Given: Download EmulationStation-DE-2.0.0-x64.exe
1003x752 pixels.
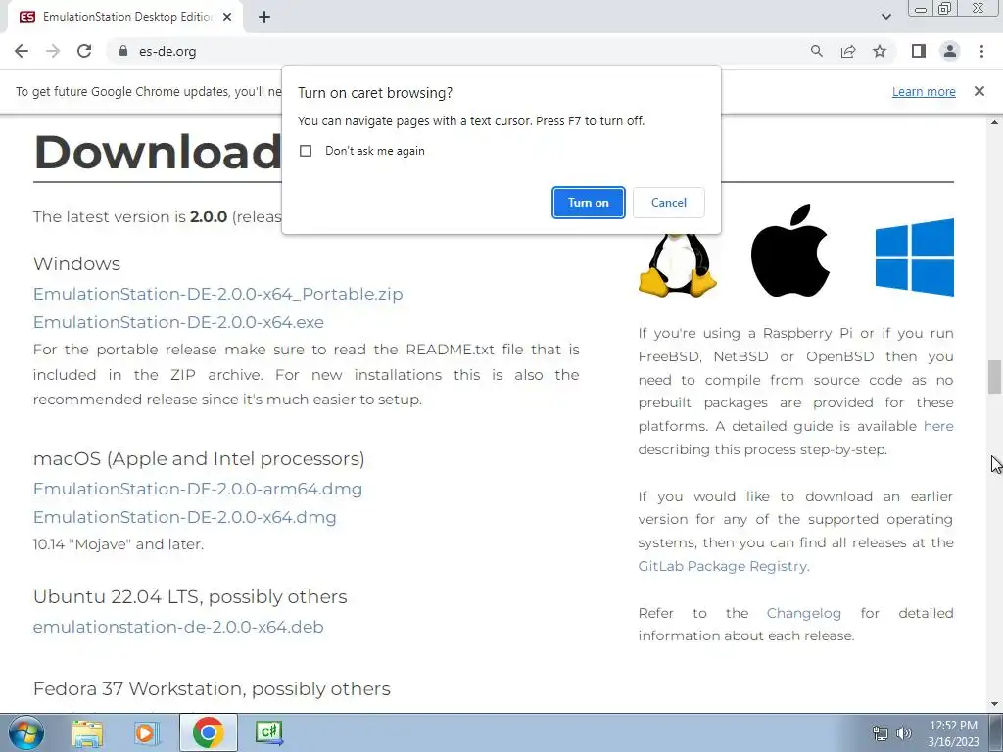Looking at the screenshot, I should coord(178,322).
